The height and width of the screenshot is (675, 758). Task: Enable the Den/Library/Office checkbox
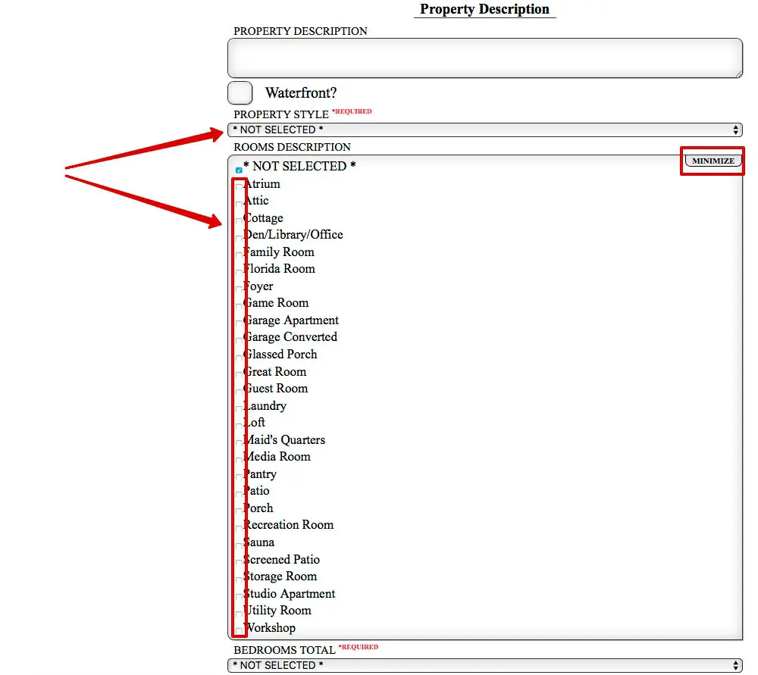click(239, 237)
